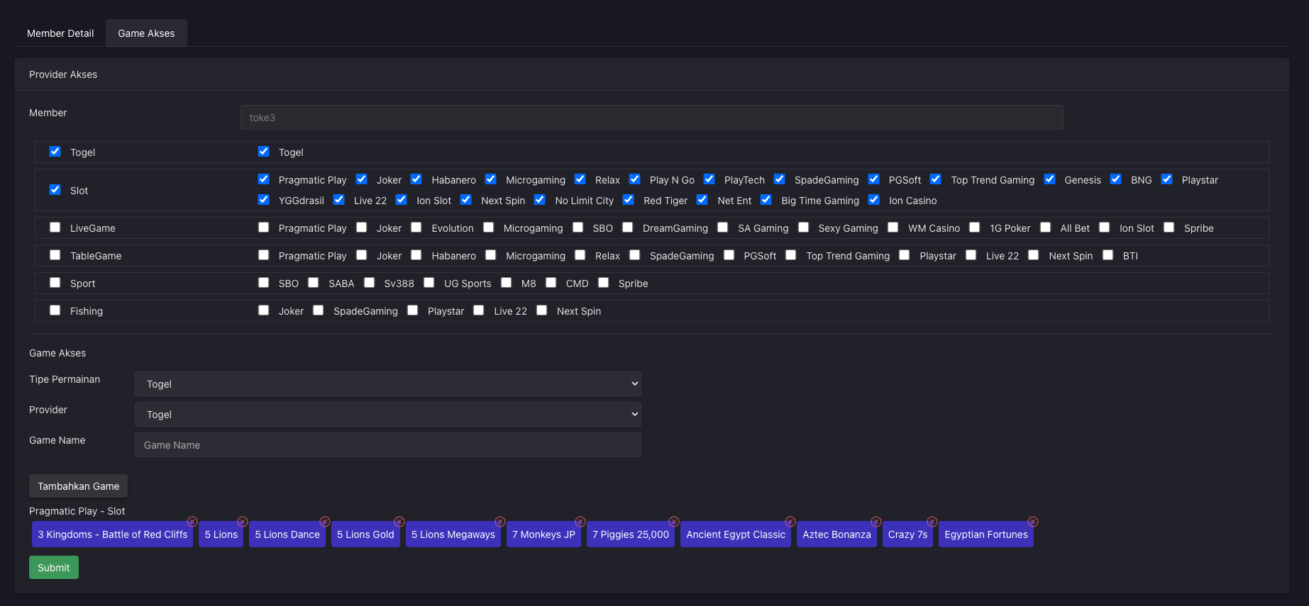This screenshot has width=1309, height=606.
Task: Delete the 5 Lions Dance tag
Action: point(325,522)
